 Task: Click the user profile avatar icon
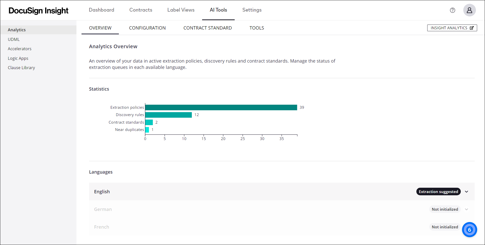(469, 10)
